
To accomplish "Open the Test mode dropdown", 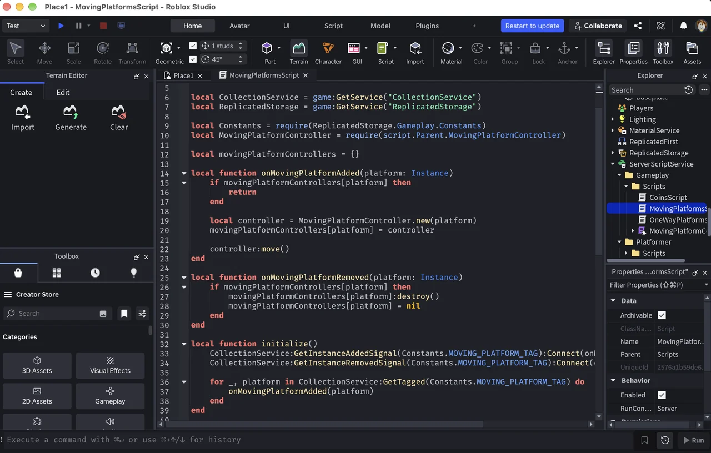I will tap(26, 26).
